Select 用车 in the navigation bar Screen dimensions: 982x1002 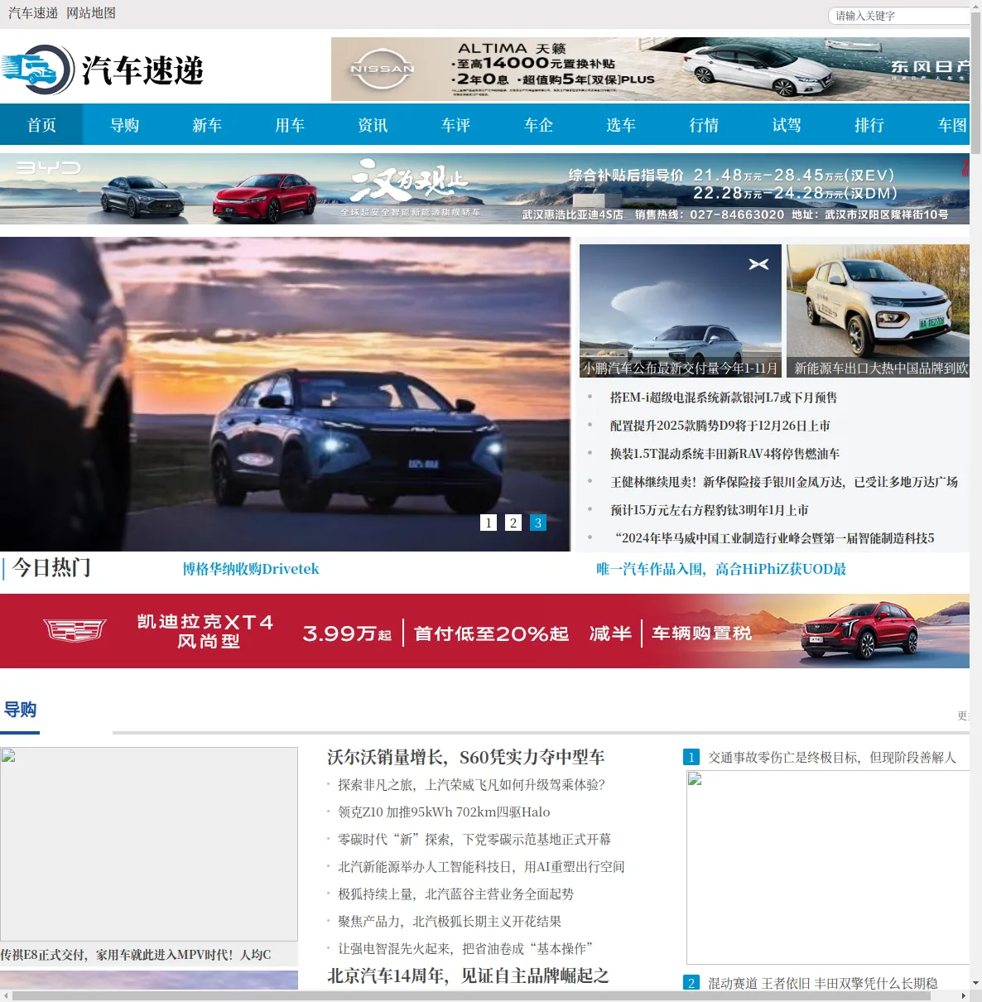point(290,125)
